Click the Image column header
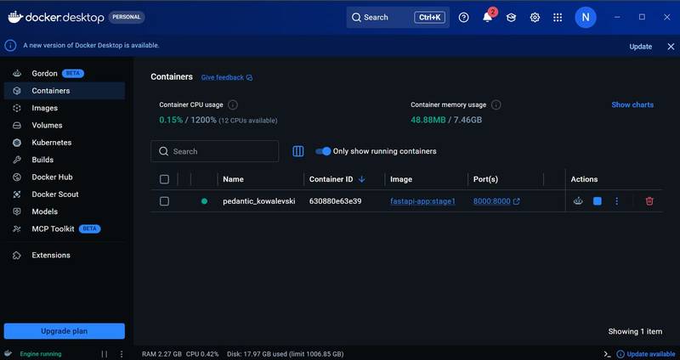680x360 pixels. [x=401, y=179]
